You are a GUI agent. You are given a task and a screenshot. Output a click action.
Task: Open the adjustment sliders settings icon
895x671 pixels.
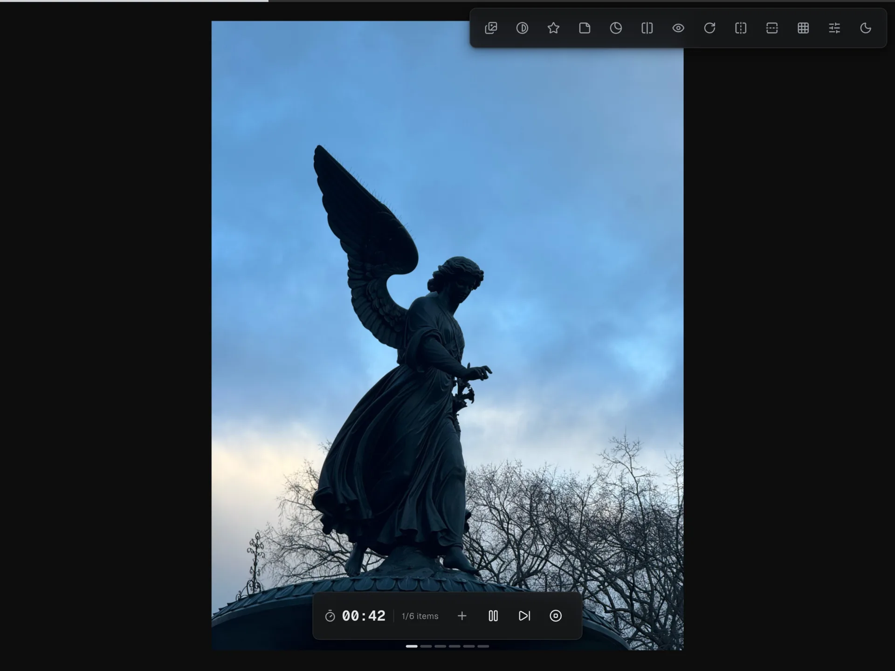tap(834, 28)
